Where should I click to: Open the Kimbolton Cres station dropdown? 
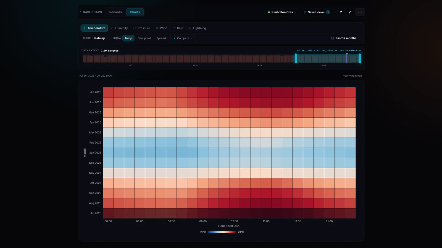pyautogui.click(x=282, y=12)
